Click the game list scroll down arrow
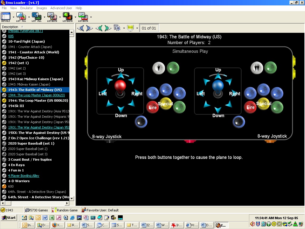Viewport: 305px width, 229px height. pos(72,199)
